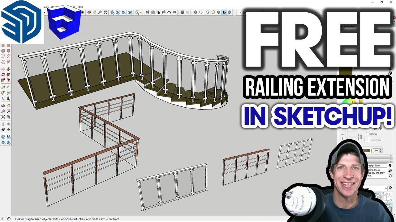Select the Polygon tool in left toolbar
The height and width of the screenshot is (222, 396).
pos(9,50)
